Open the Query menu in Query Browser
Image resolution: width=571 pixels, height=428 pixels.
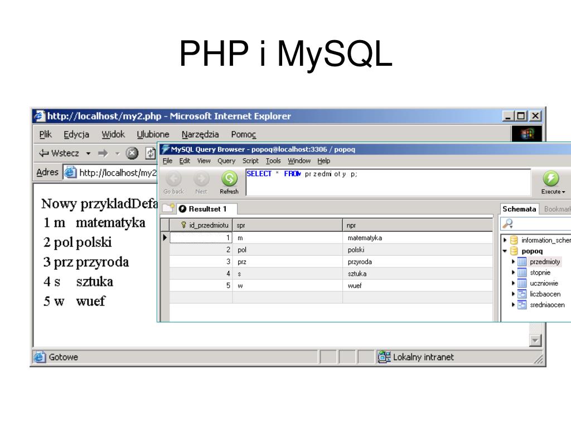[x=226, y=161]
